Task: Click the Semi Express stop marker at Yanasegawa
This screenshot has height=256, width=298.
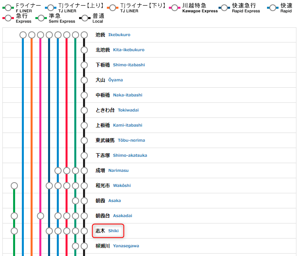Action: coord(75,246)
